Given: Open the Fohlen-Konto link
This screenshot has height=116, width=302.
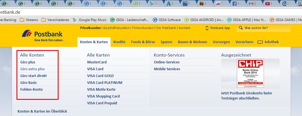Looking at the screenshot, I should [x=32, y=89].
